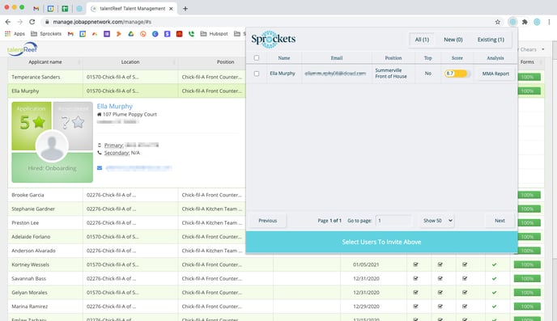Image resolution: width=557 pixels, height=321 pixels.
Task: Toggle second checkbox in Savannah Bass row
Action: pos(440,278)
